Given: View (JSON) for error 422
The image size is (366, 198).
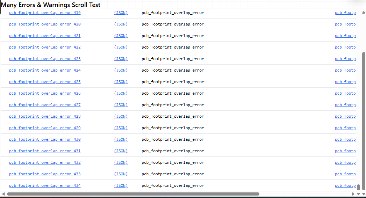Looking at the screenshot, I should 121,47.
